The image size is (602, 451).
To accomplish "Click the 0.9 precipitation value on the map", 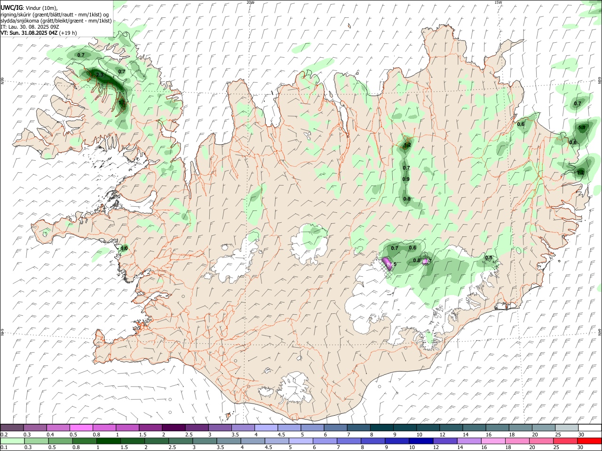I will pyautogui.click(x=406, y=179).
